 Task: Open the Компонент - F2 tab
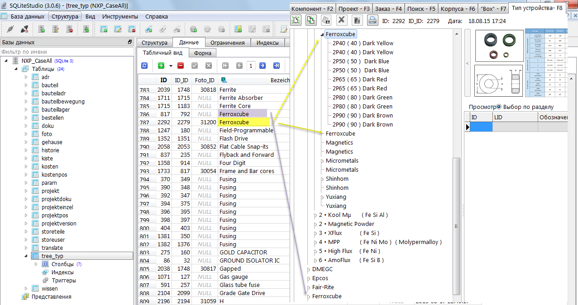tap(312, 9)
